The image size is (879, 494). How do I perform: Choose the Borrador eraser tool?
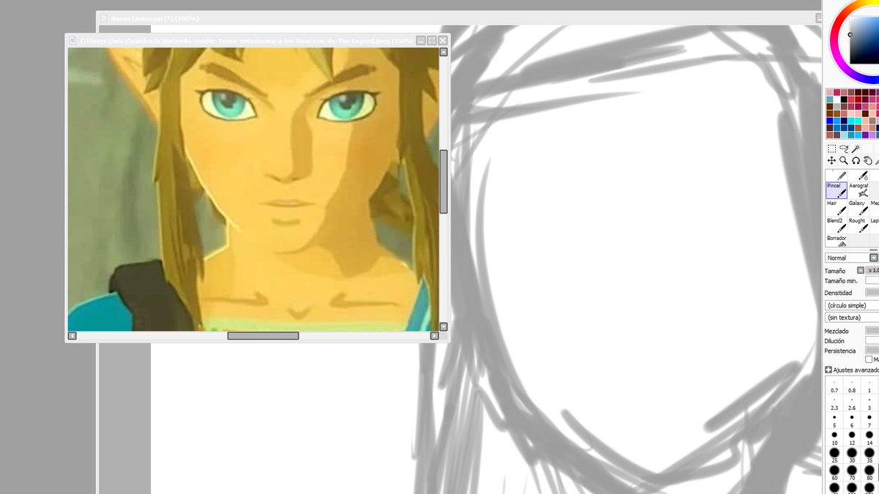tap(837, 241)
